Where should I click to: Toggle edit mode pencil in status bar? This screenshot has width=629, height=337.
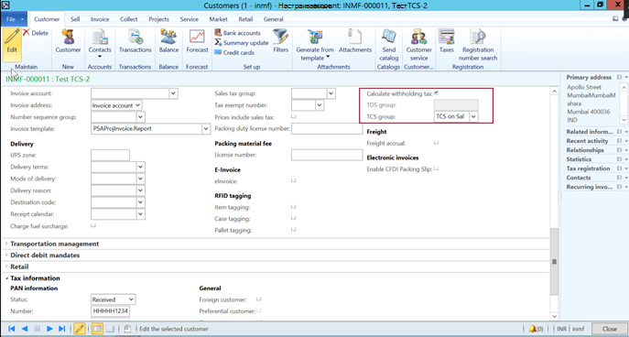coord(80,329)
